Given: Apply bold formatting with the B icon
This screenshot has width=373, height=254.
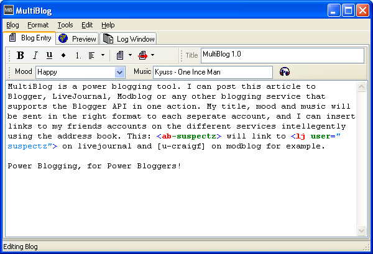Looking at the screenshot, I should pyautogui.click(x=21, y=55).
